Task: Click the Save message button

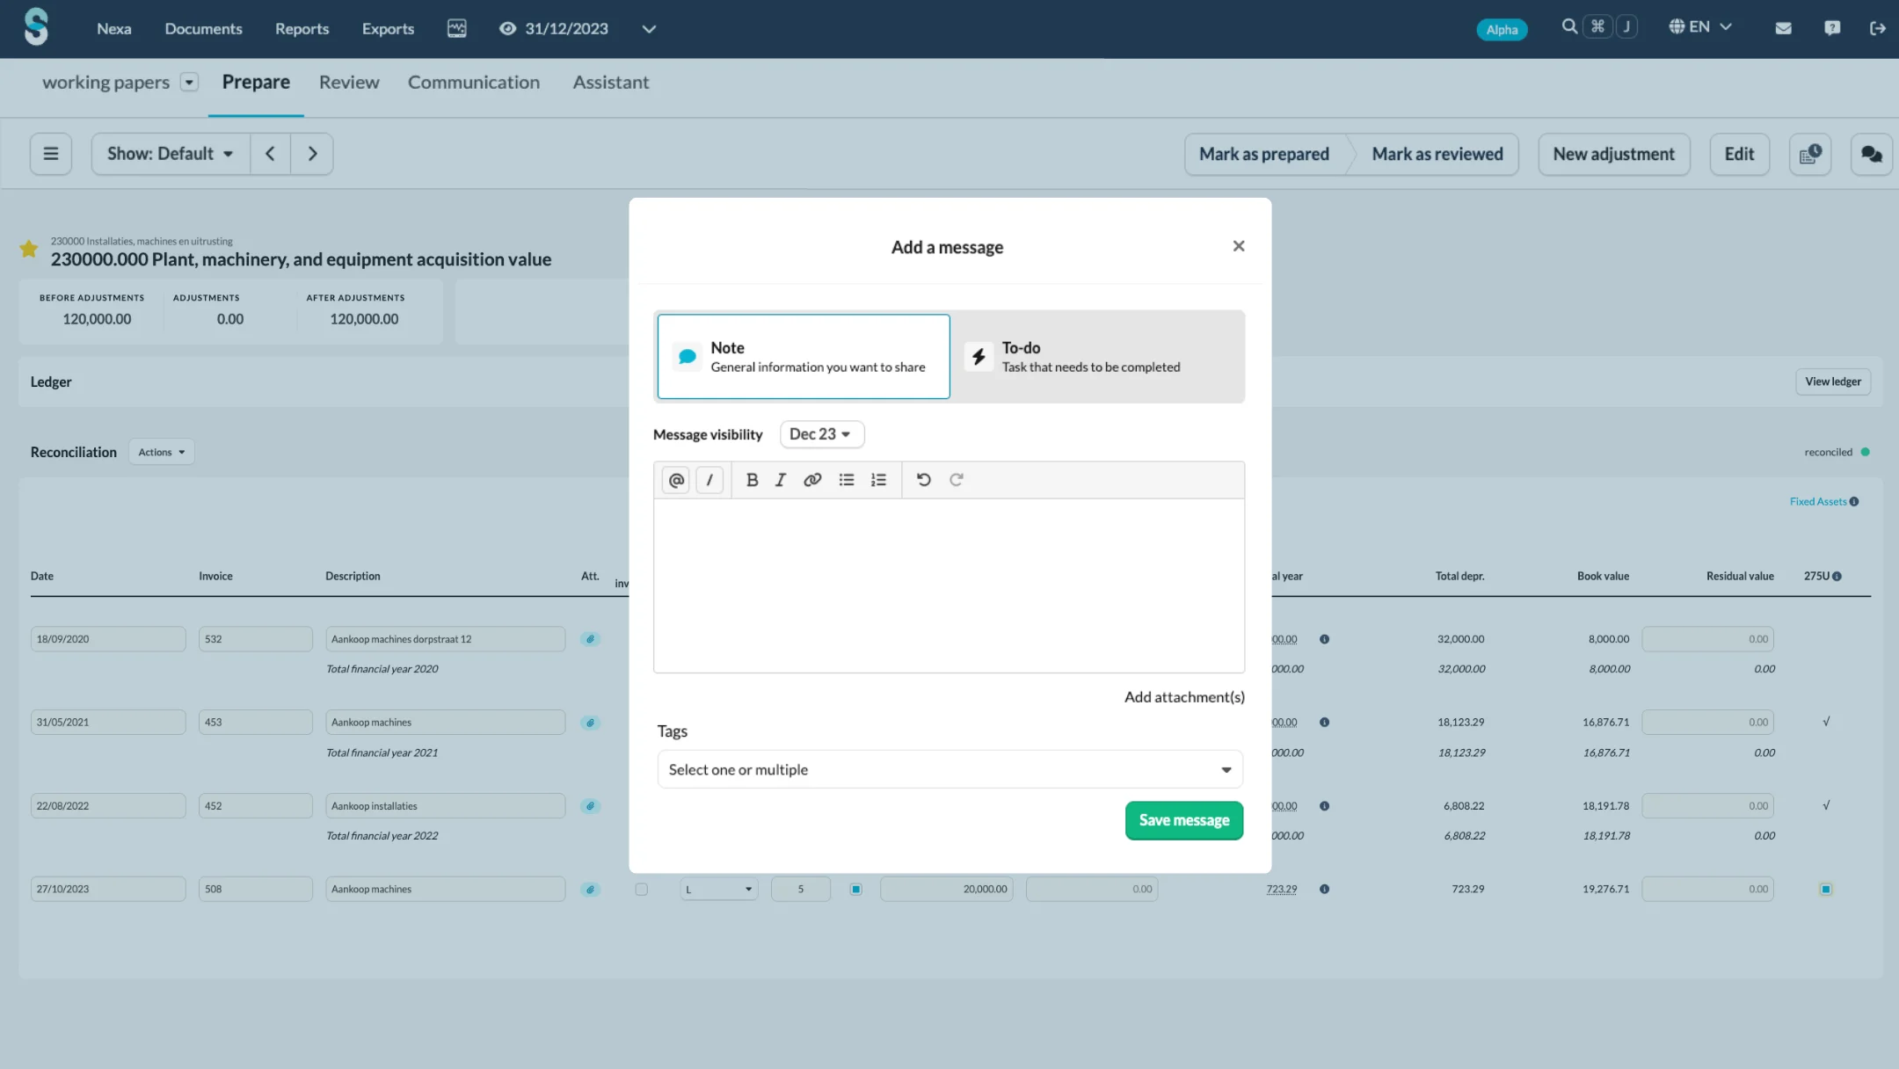Action: tap(1183, 820)
